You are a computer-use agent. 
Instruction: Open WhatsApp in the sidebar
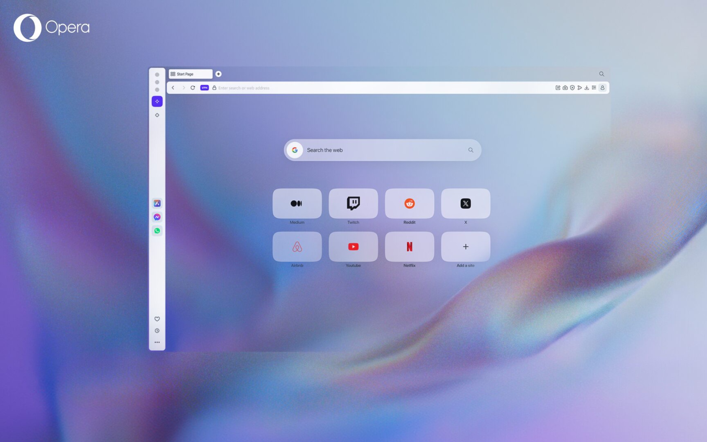(x=157, y=231)
